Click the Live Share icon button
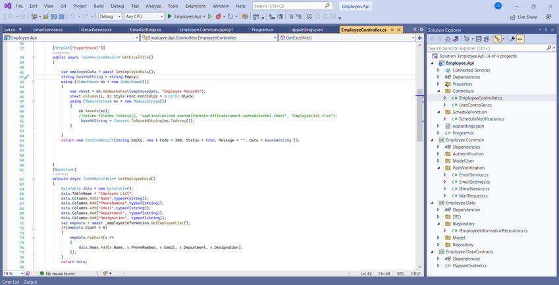Viewport: 559px width, 285px height. 523,16
